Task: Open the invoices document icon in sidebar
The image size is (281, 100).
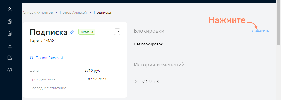Action: [x=10, y=34]
